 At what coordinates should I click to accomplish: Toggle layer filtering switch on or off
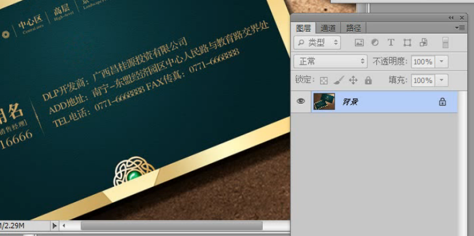pyautogui.click(x=445, y=42)
